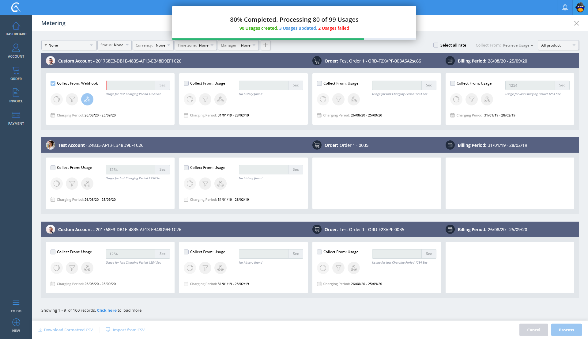Open notifications bell in top bar
The height and width of the screenshot is (339, 588).
pyautogui.click(x=565, y=7)
